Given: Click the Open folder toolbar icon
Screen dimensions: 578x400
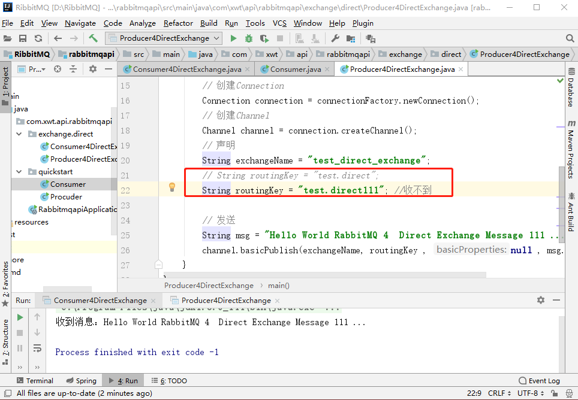Looking at the screenshot, I should (x=7, y=38).
